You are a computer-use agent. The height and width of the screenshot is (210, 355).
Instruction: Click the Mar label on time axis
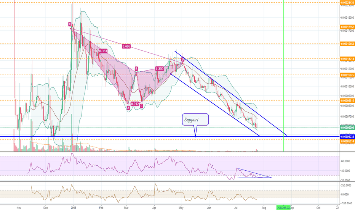click(126, 207)
